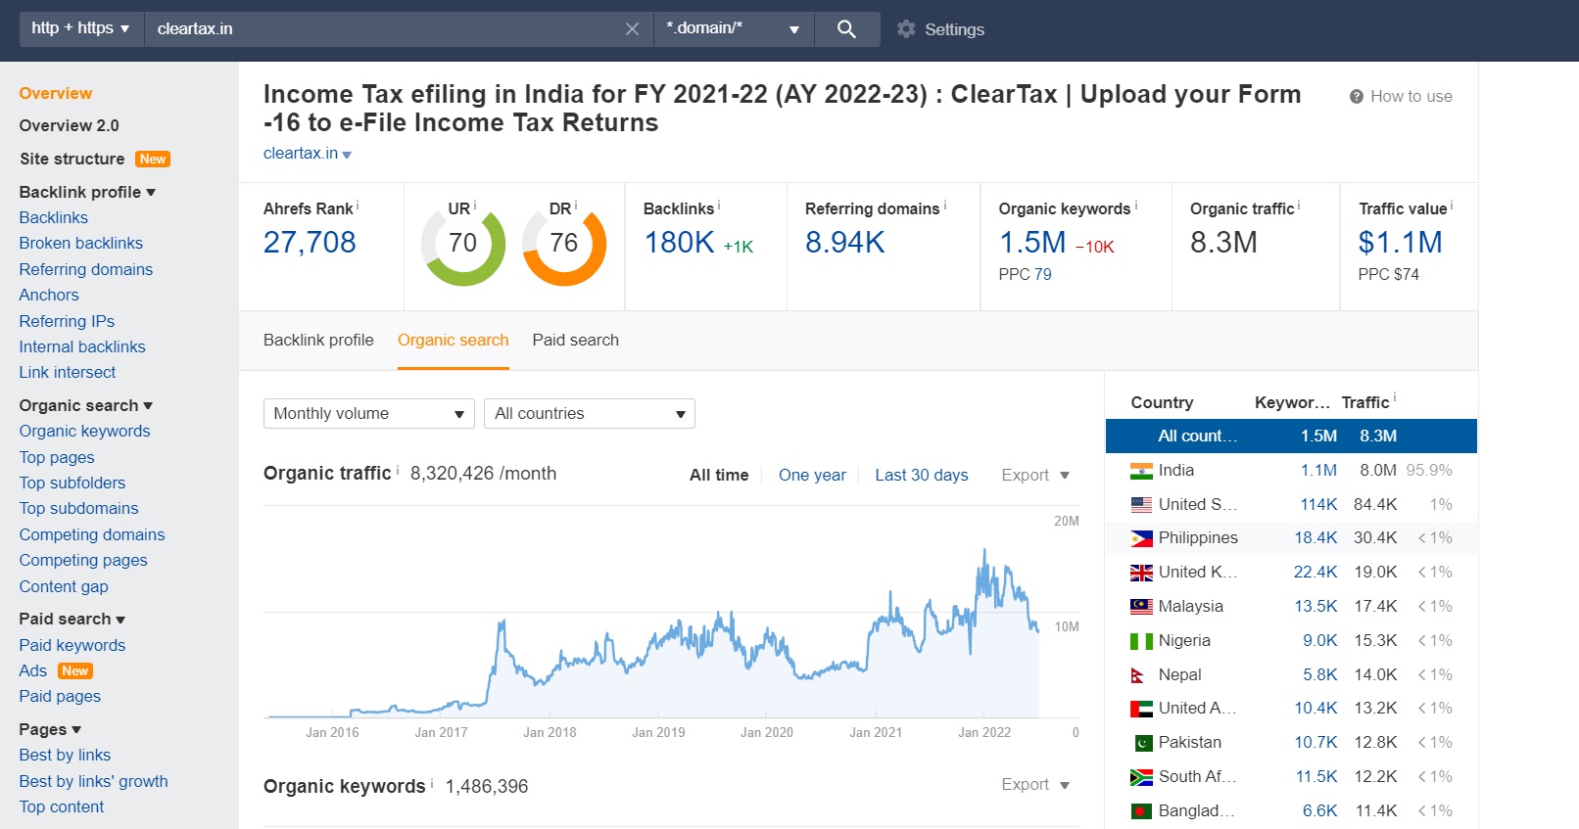Click the How to use help icon
Screen dimensions: 1579x829
(1357, 96)
